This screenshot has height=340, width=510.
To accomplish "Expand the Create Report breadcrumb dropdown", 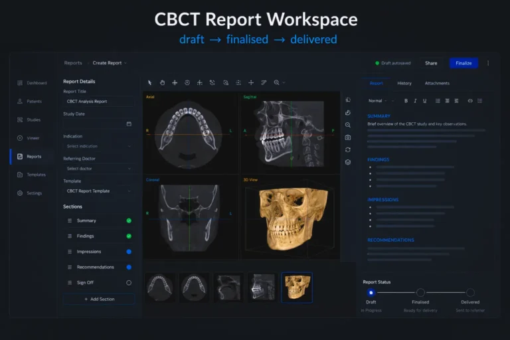I will (126, 63).
